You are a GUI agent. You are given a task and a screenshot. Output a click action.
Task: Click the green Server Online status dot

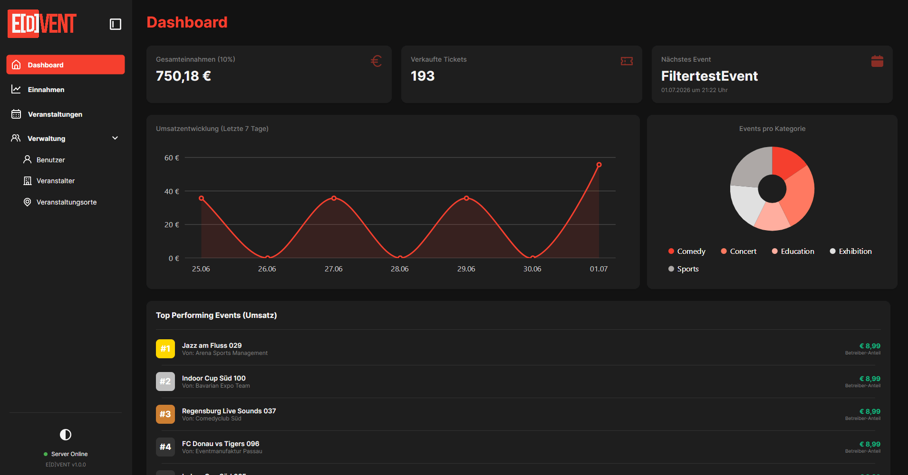[46, 454]
